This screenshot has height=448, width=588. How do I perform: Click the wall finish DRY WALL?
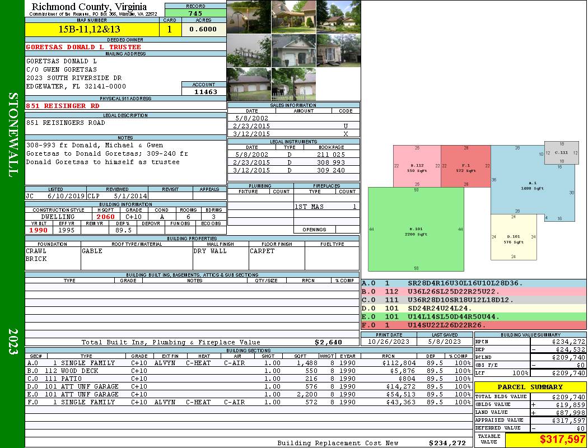[210, 251]
